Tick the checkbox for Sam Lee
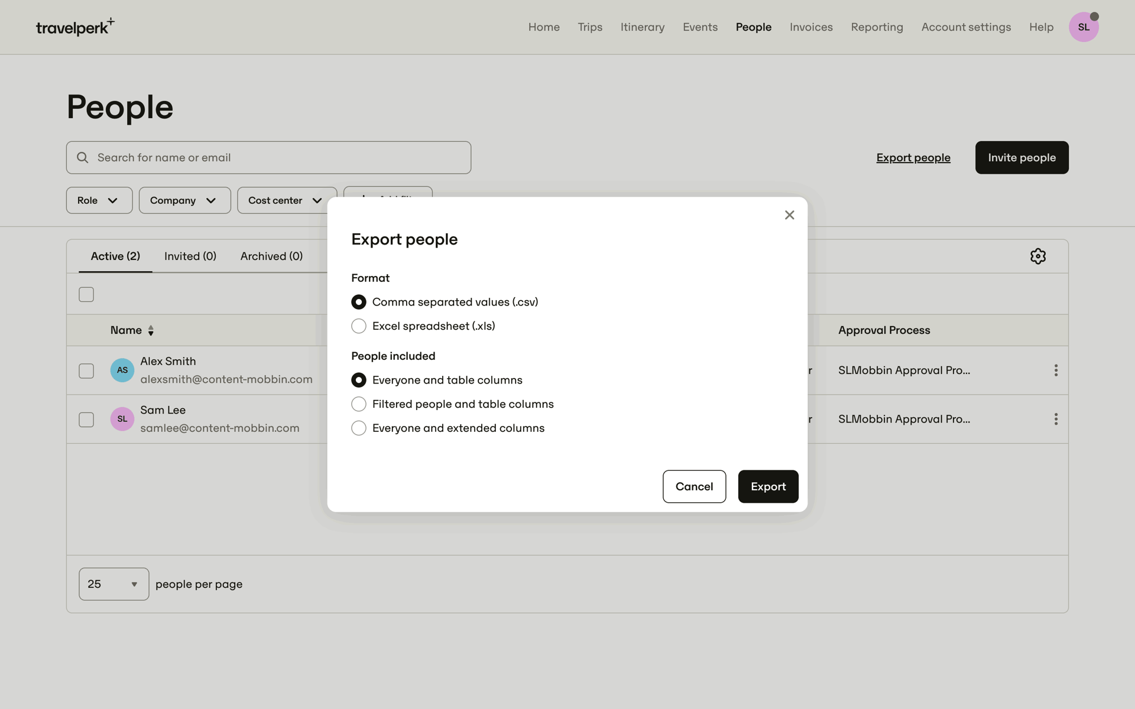The image size is (1135, 709). coord(86,419)
